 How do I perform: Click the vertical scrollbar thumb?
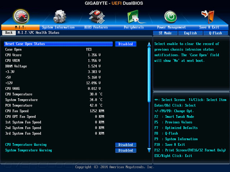149,75
